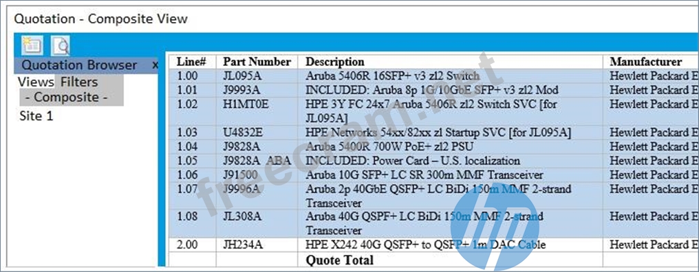Select line 2.00 JH234A DAC Cable
The image size is (699, 272).
pyautogui.click(x=433, y=245)
